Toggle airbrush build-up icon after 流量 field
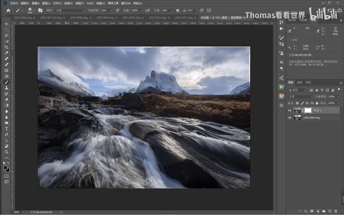 coord(148,10)
